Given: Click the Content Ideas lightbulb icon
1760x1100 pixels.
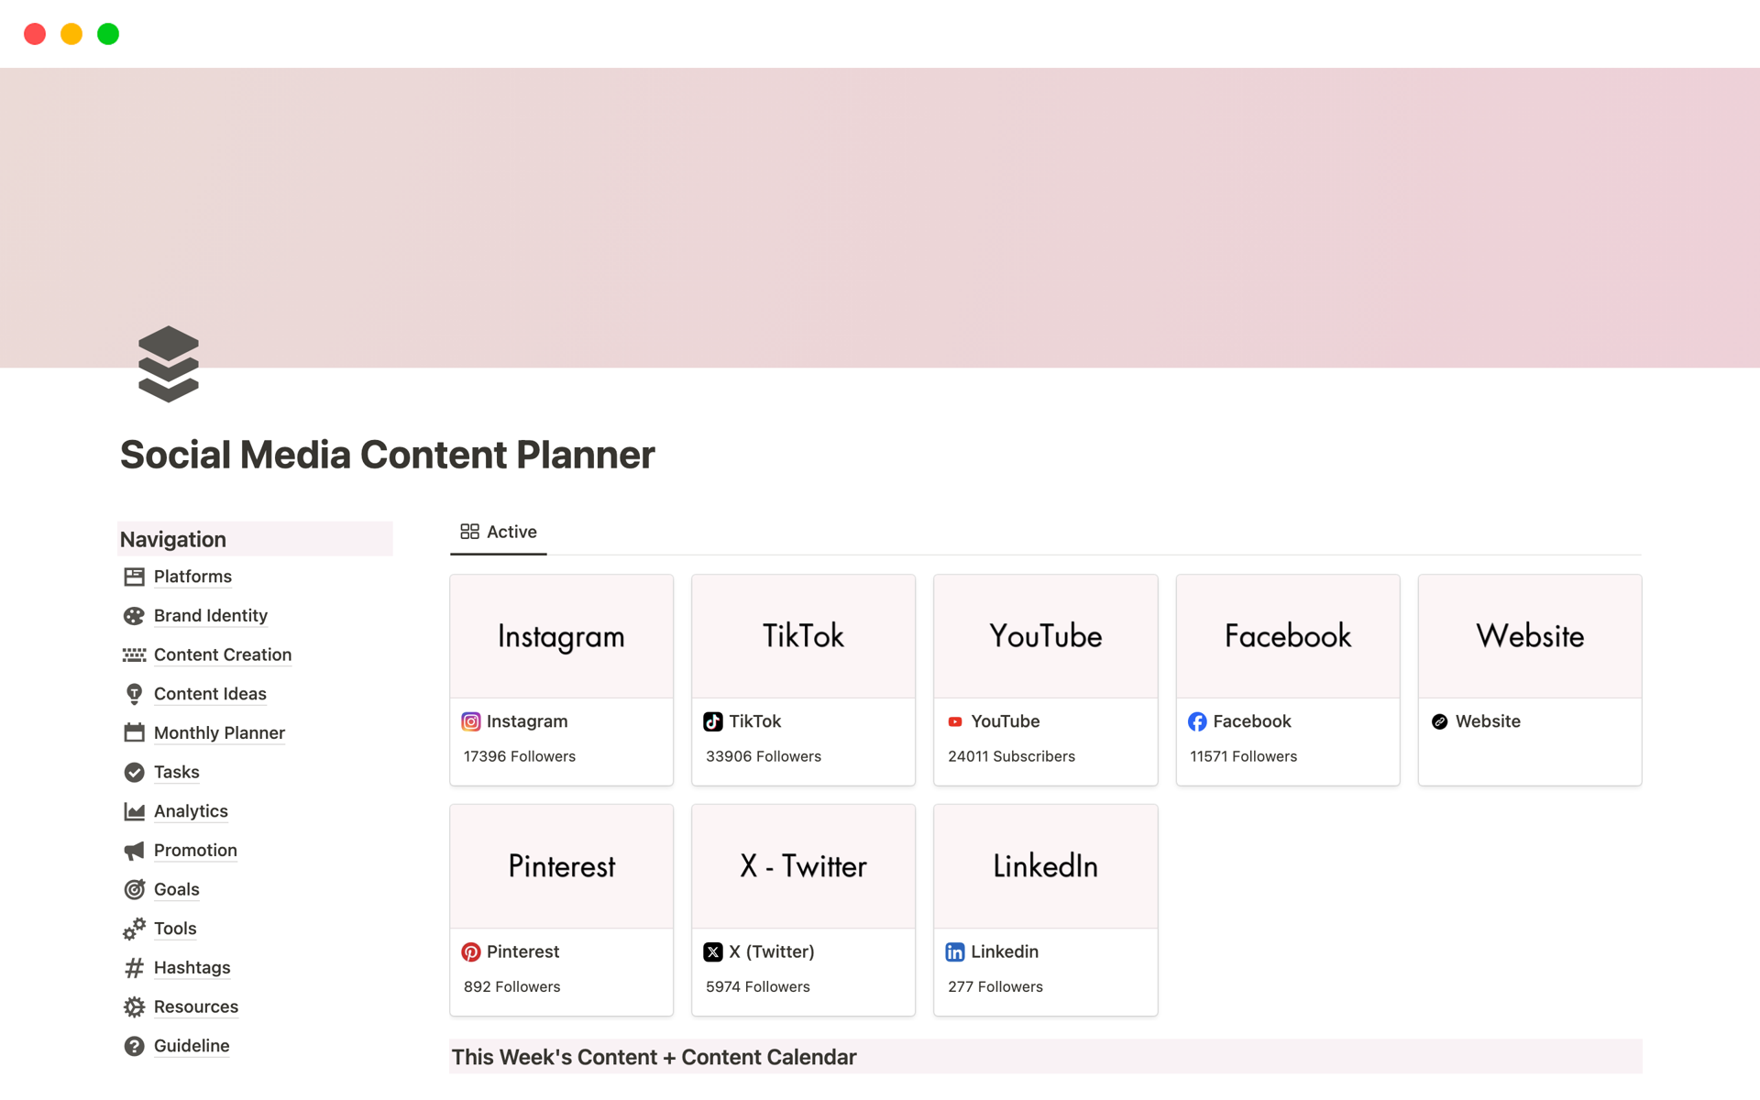Looking at the screenshot, I should click(134, 694).
